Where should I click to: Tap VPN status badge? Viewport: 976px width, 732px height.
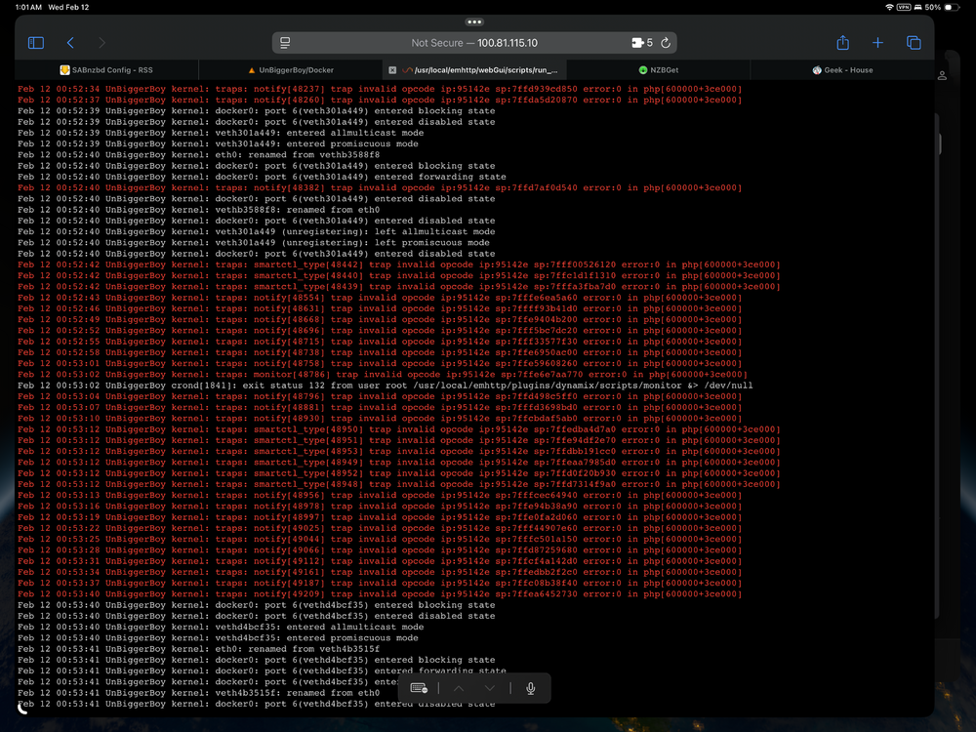(904, 8)
